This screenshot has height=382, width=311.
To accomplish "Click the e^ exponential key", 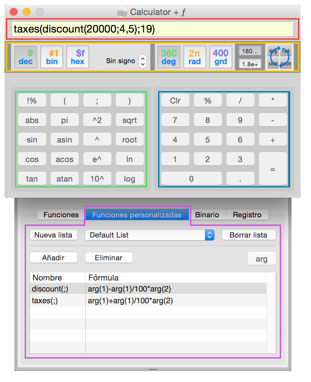I will pyautogui.click(x=97, y=159).
